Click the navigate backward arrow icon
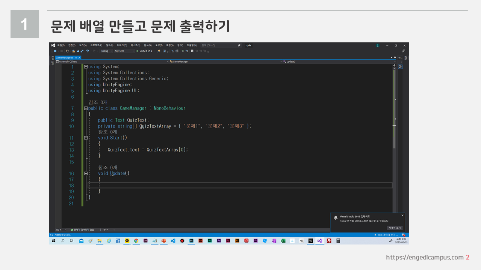This screenshot has width=481, height=270. (x=55, y=51)
